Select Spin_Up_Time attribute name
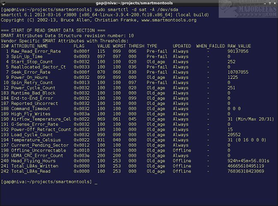The image size is (278, 206). [x=27, y=57]
